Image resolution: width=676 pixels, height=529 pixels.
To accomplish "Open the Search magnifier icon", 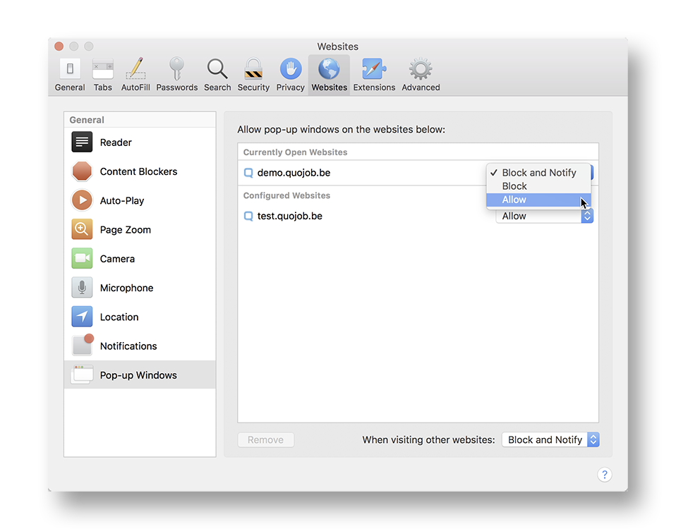I will [217, 69].
